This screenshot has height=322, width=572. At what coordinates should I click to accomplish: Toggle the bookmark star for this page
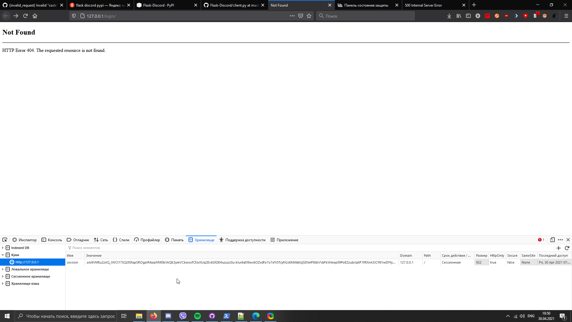click(x=309, y=16)
